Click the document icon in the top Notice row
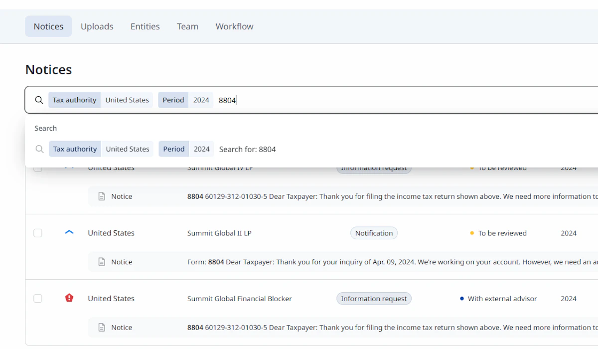 click(x=102, y=196)
